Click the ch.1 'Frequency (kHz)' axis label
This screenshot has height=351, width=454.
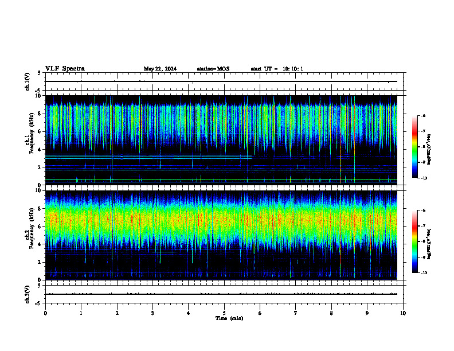(32, 134)
